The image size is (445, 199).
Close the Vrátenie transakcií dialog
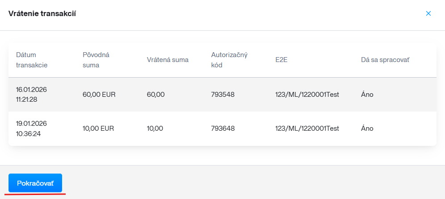click(x=428, y=13)
